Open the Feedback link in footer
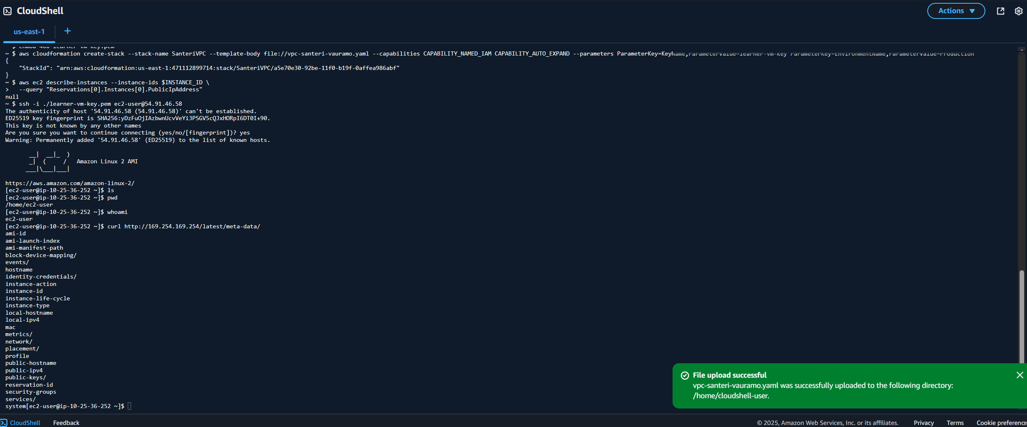1027x427 pixels. coord(66,423)
